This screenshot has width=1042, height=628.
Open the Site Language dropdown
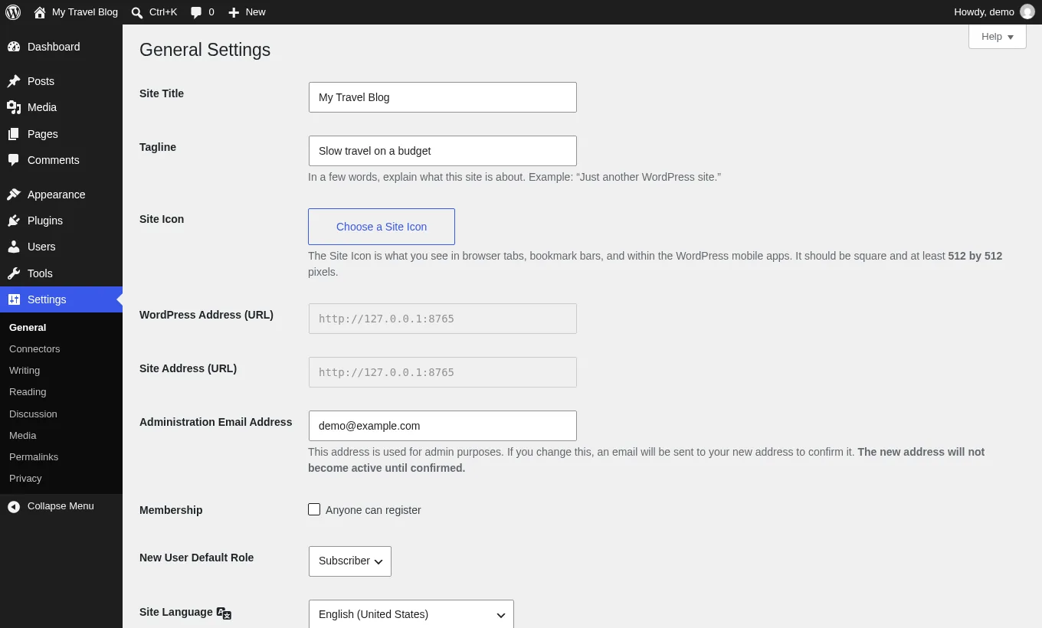[411, 614]
